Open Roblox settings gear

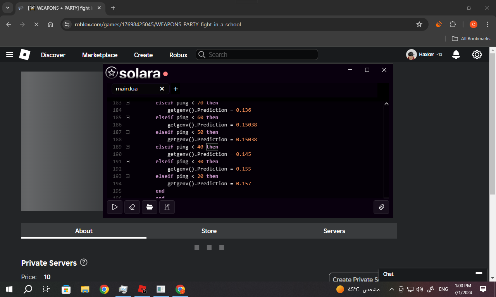click(x=477, y=55)
